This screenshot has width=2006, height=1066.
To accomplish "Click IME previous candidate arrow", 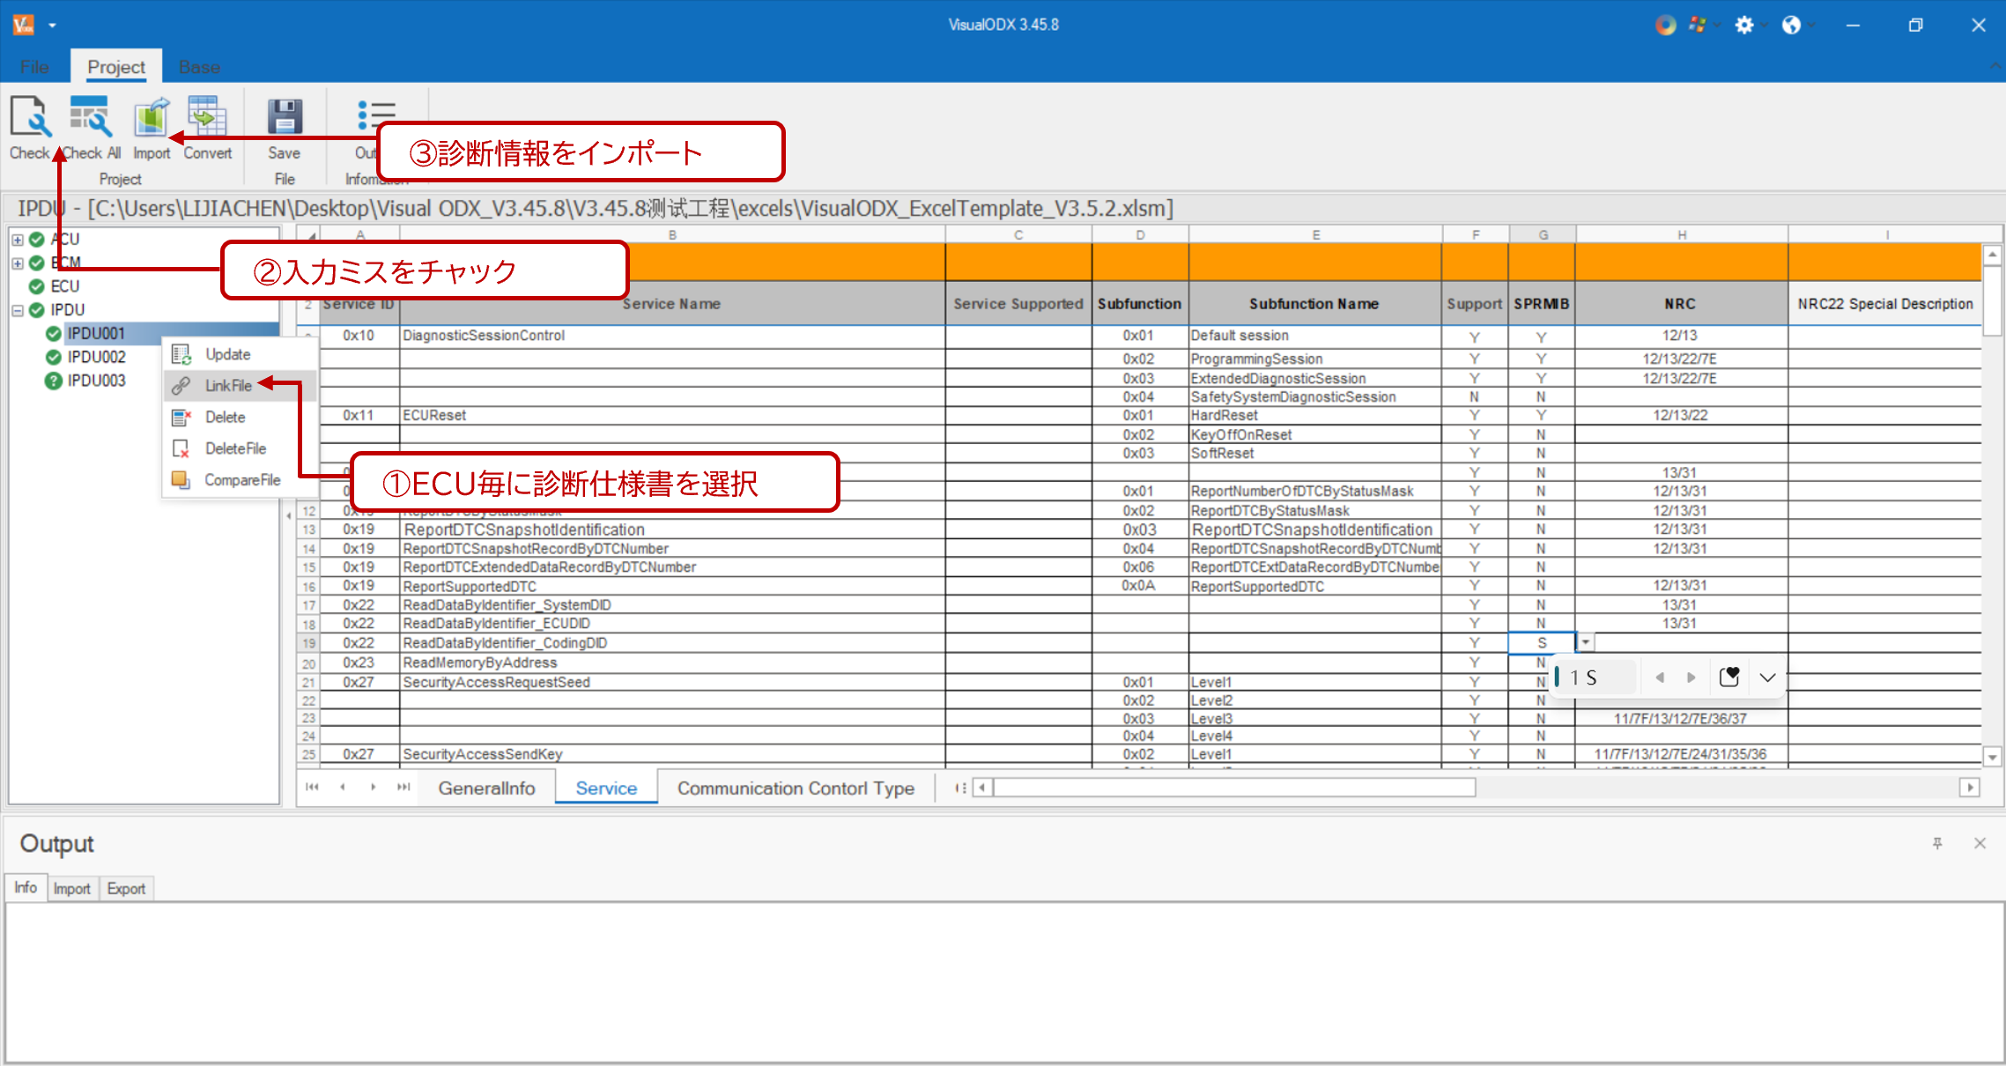I will [1660, 677].
